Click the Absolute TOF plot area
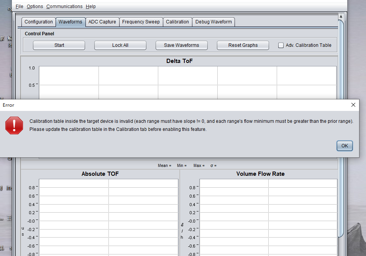 point(108,217)
